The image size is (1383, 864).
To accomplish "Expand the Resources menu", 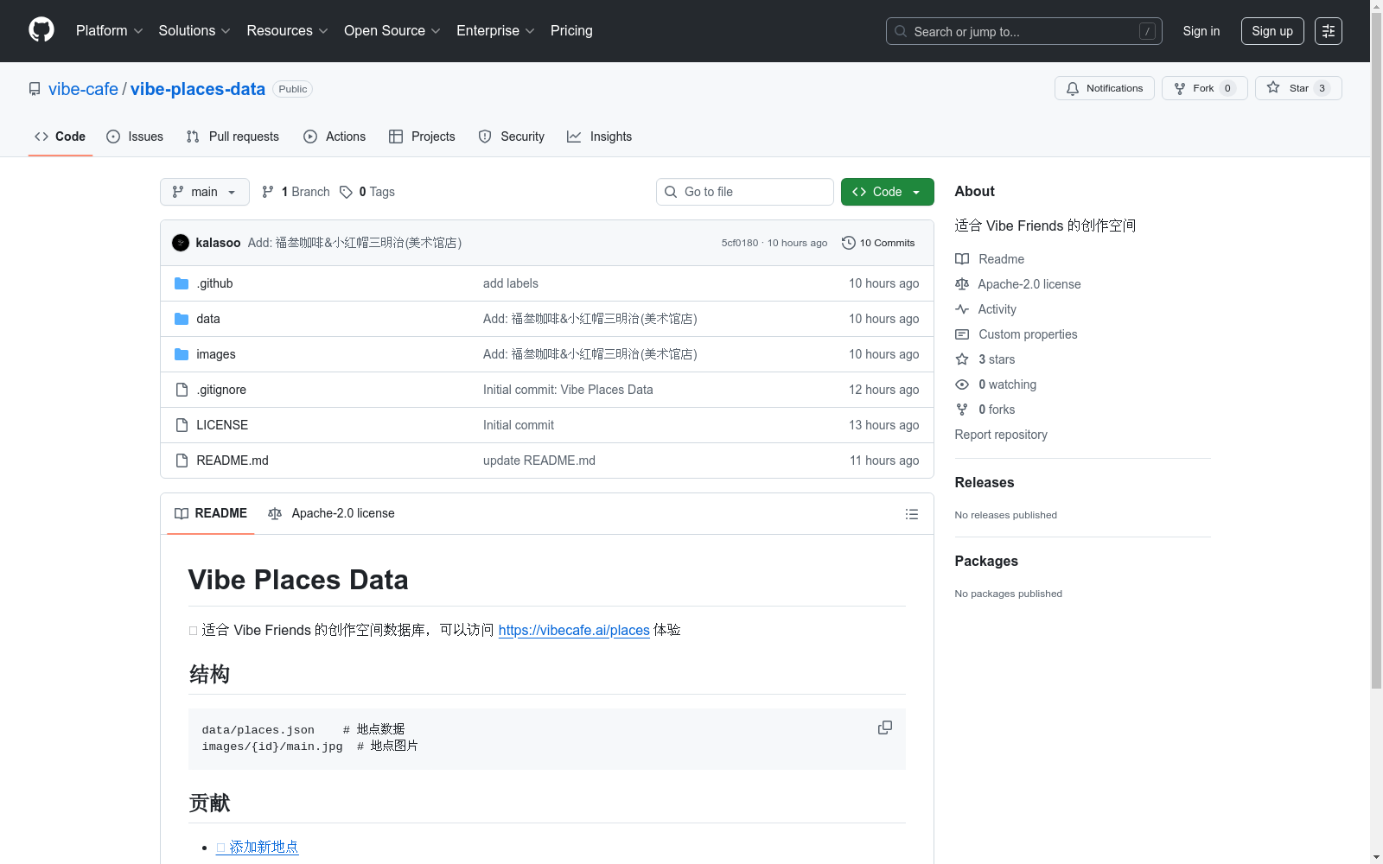I will (287, 30).
